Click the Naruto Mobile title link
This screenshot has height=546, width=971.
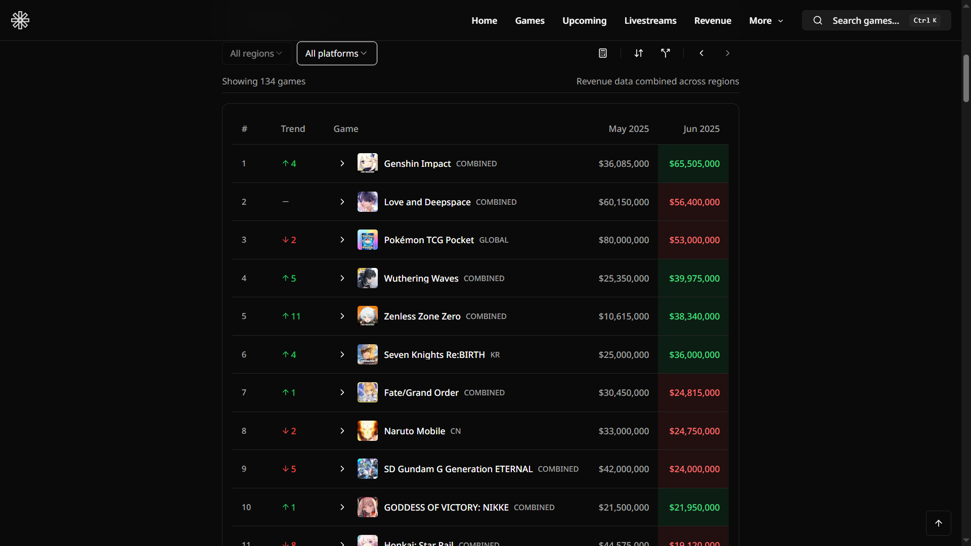coord(415,431)
